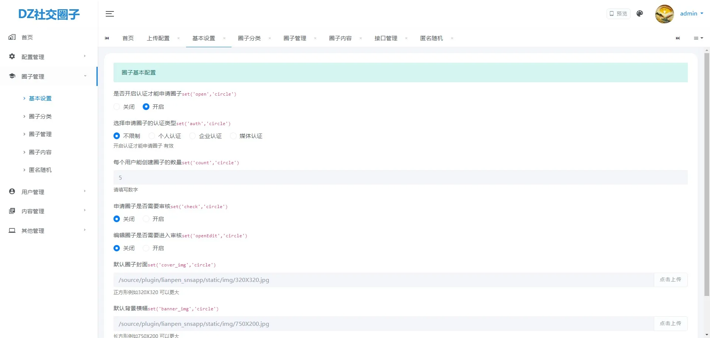Click the 预览 preview button

point(618,14)
